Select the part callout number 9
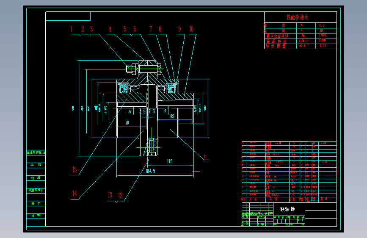 tap(179, 29)
